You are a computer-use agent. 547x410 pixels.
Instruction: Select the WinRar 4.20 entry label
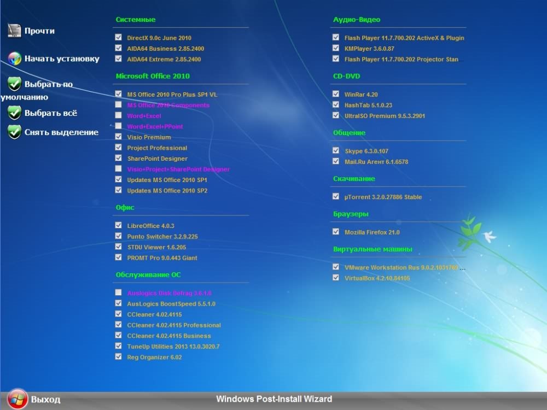coord(360,95)
